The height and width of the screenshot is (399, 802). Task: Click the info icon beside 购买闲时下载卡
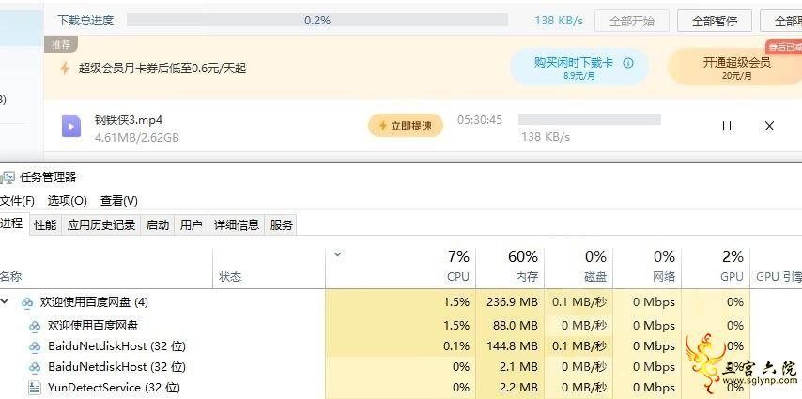[x=628, y=63]
